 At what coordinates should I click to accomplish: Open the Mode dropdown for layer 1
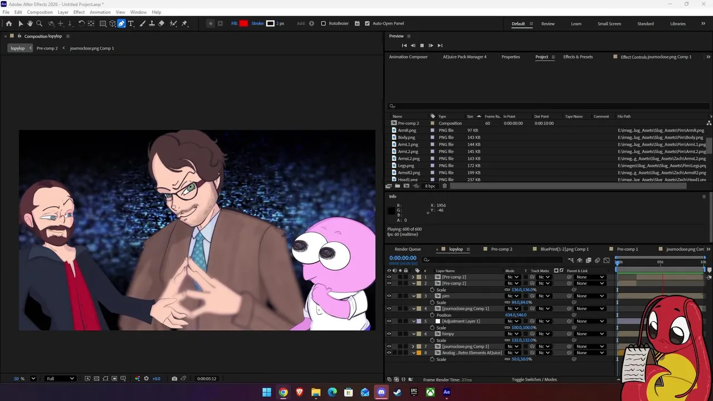tap(512, 277)
